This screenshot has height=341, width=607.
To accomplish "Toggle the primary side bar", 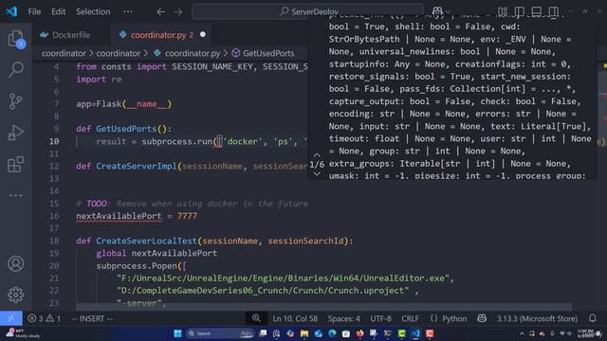I will 519,12.
